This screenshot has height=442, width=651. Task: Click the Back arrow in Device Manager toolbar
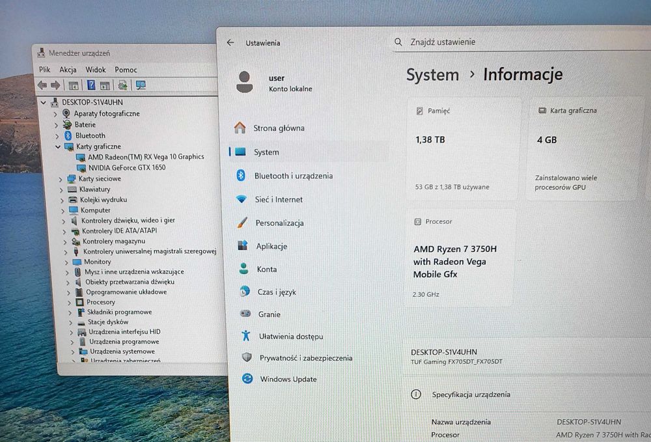pos(42,85)
